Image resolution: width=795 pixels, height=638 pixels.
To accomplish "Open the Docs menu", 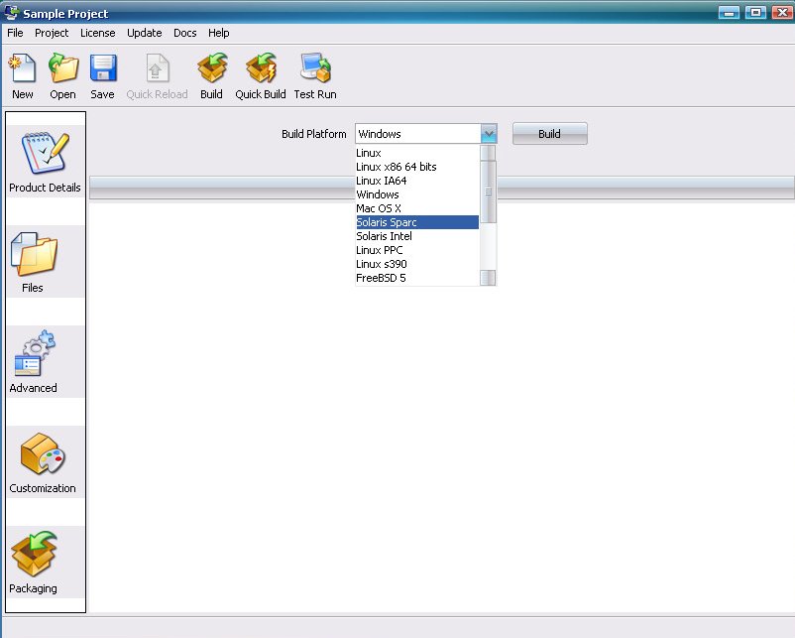I will [x=185, y=33].
